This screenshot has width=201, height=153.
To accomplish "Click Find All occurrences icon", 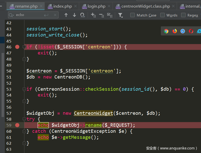I will 82,15.
